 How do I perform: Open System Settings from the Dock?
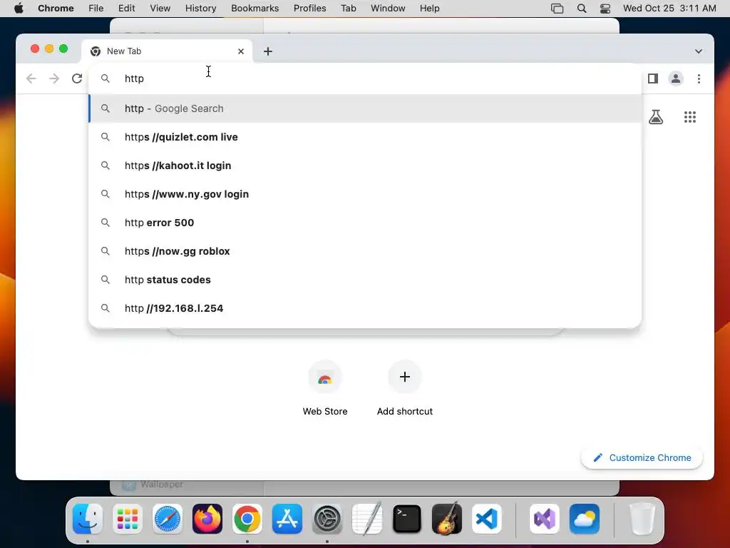click(x=327, y=518)
